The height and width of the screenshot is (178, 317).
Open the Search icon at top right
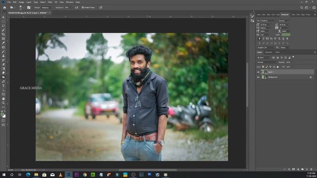302,7
